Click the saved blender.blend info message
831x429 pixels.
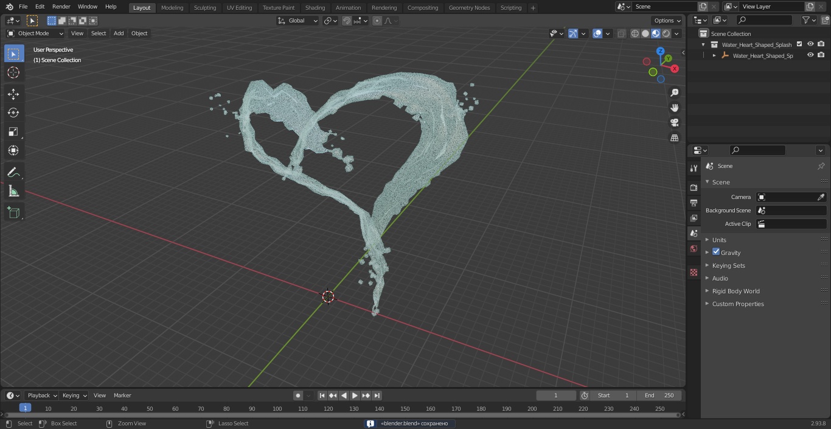coord(409,424)
